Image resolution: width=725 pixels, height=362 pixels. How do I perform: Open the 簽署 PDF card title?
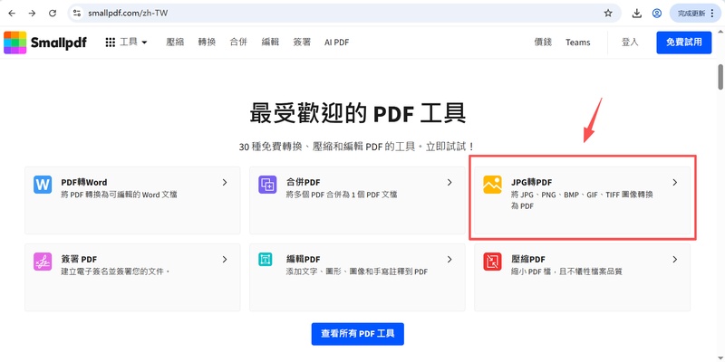pos(79,260)
